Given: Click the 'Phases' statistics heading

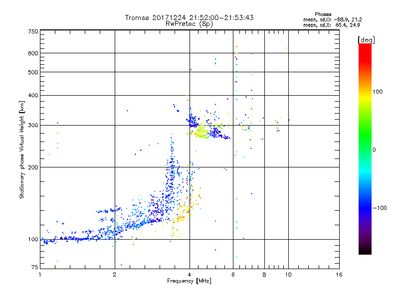Looking at the screenshot, I should coord(323,14).
